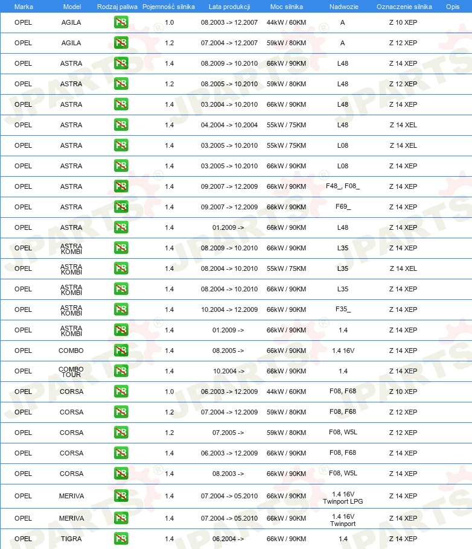Image resolution: width=472 pixels, height=549 pixels.
Task: Click the body code F69_
Action: pyautogui.click(x=343, y=206)
